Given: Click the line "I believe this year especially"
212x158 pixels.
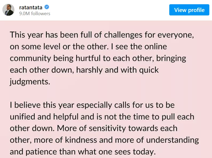Looking at the screenshot, I should 92,105.
